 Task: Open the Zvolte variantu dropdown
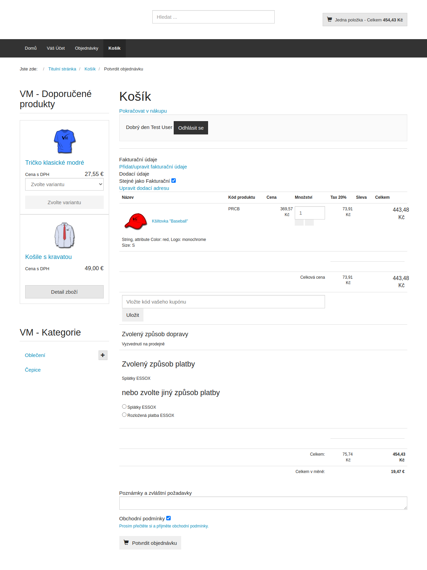click(64, 184)
